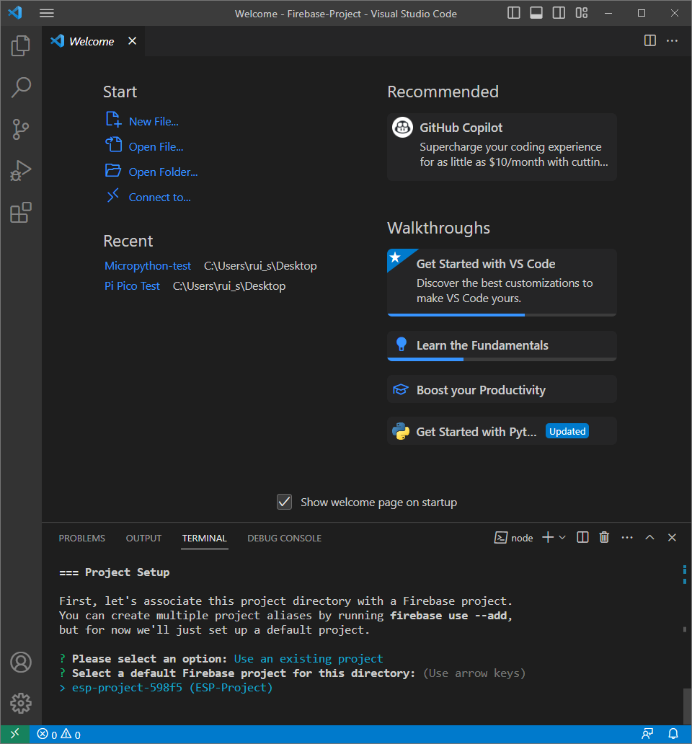Open the hamburger application menu

46,13
